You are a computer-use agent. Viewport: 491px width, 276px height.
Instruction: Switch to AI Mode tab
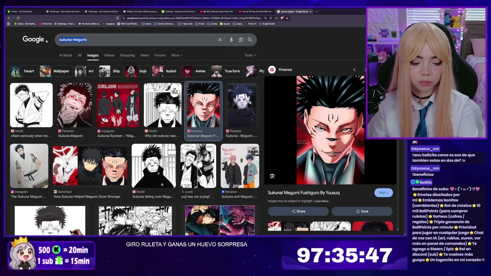pos(66,55)
